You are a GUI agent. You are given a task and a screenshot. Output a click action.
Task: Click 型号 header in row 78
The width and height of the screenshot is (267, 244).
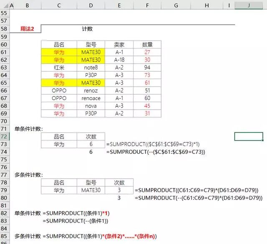[91, 182]
